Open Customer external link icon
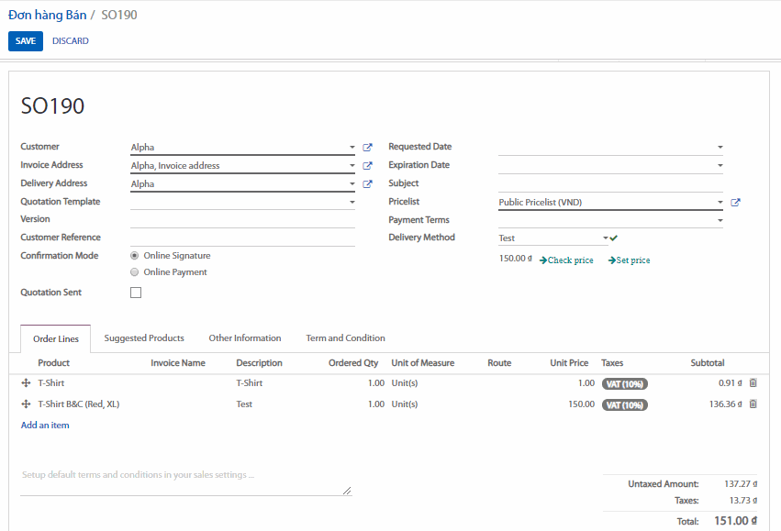Viewport: 781px width, 531px height. click(x=368, y=148)
